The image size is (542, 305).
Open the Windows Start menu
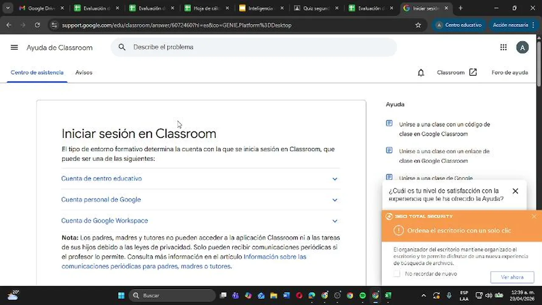click(121, 295)
